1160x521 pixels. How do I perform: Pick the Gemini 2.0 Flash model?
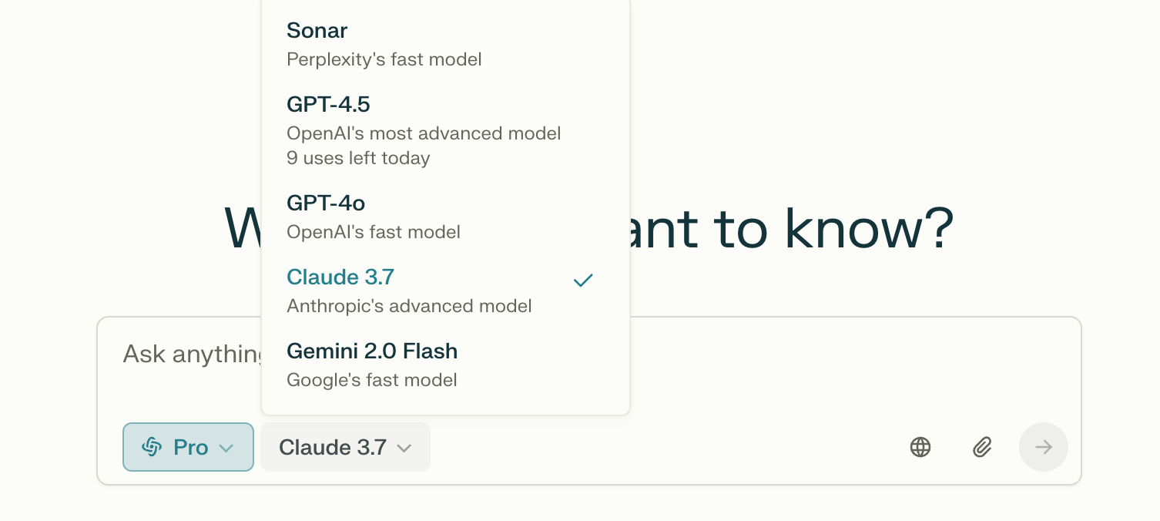pos(445,365)
